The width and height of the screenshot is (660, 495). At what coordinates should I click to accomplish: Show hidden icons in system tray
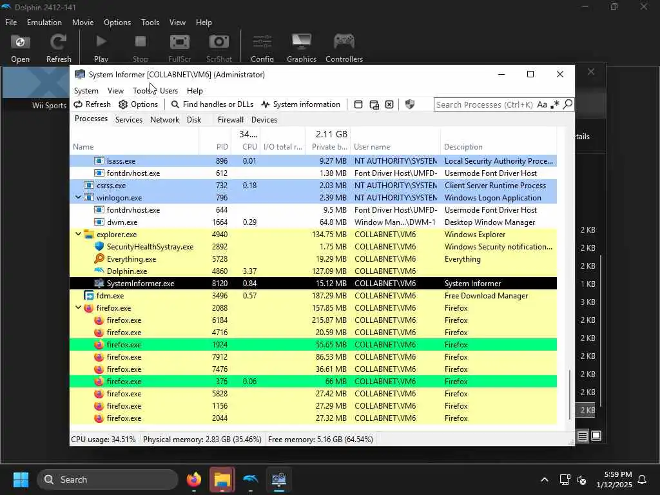coord(544,480)
